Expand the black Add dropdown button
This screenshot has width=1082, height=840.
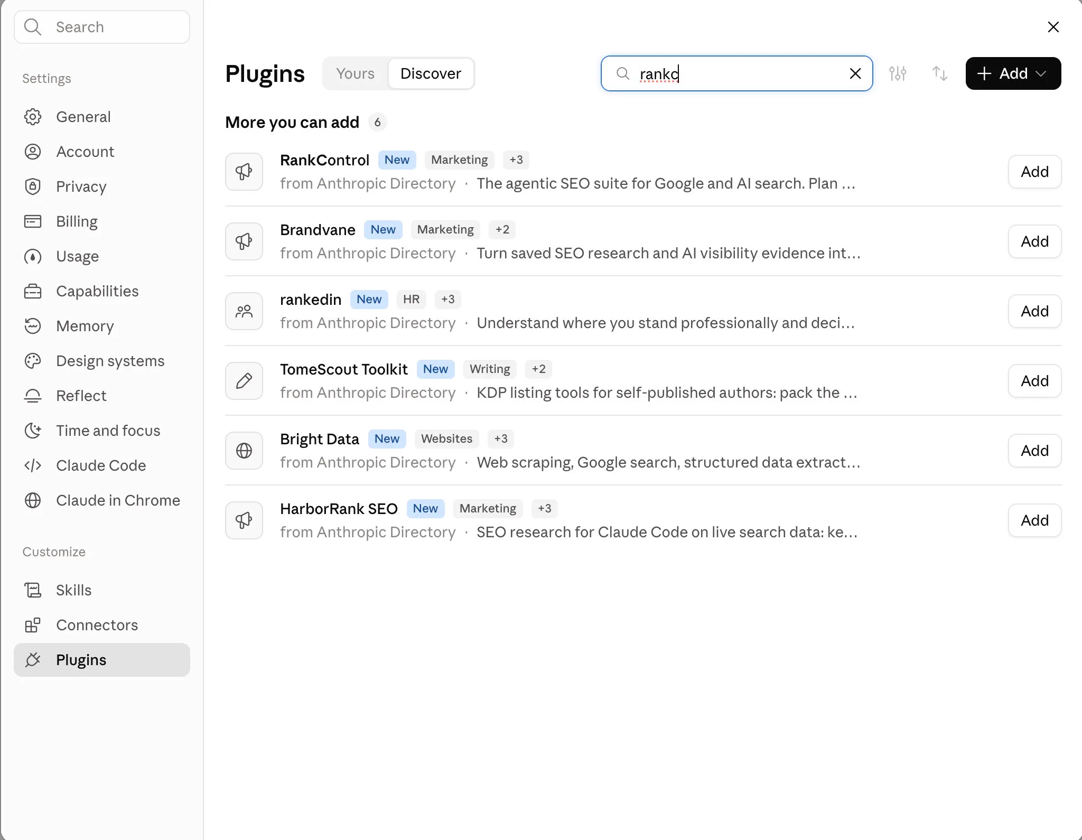1013,73
